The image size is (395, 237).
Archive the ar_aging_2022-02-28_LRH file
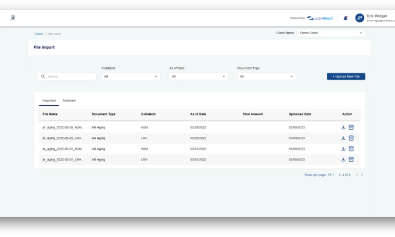tap(351, 138)
